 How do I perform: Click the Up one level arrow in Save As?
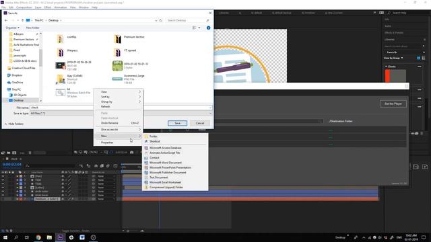pos(22,20)
